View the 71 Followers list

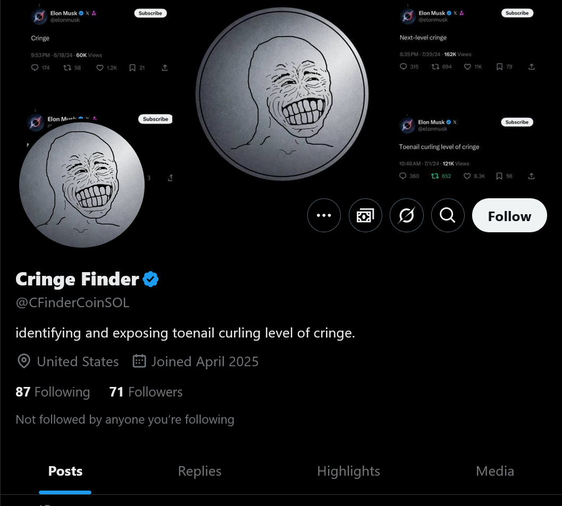(146, 392)
